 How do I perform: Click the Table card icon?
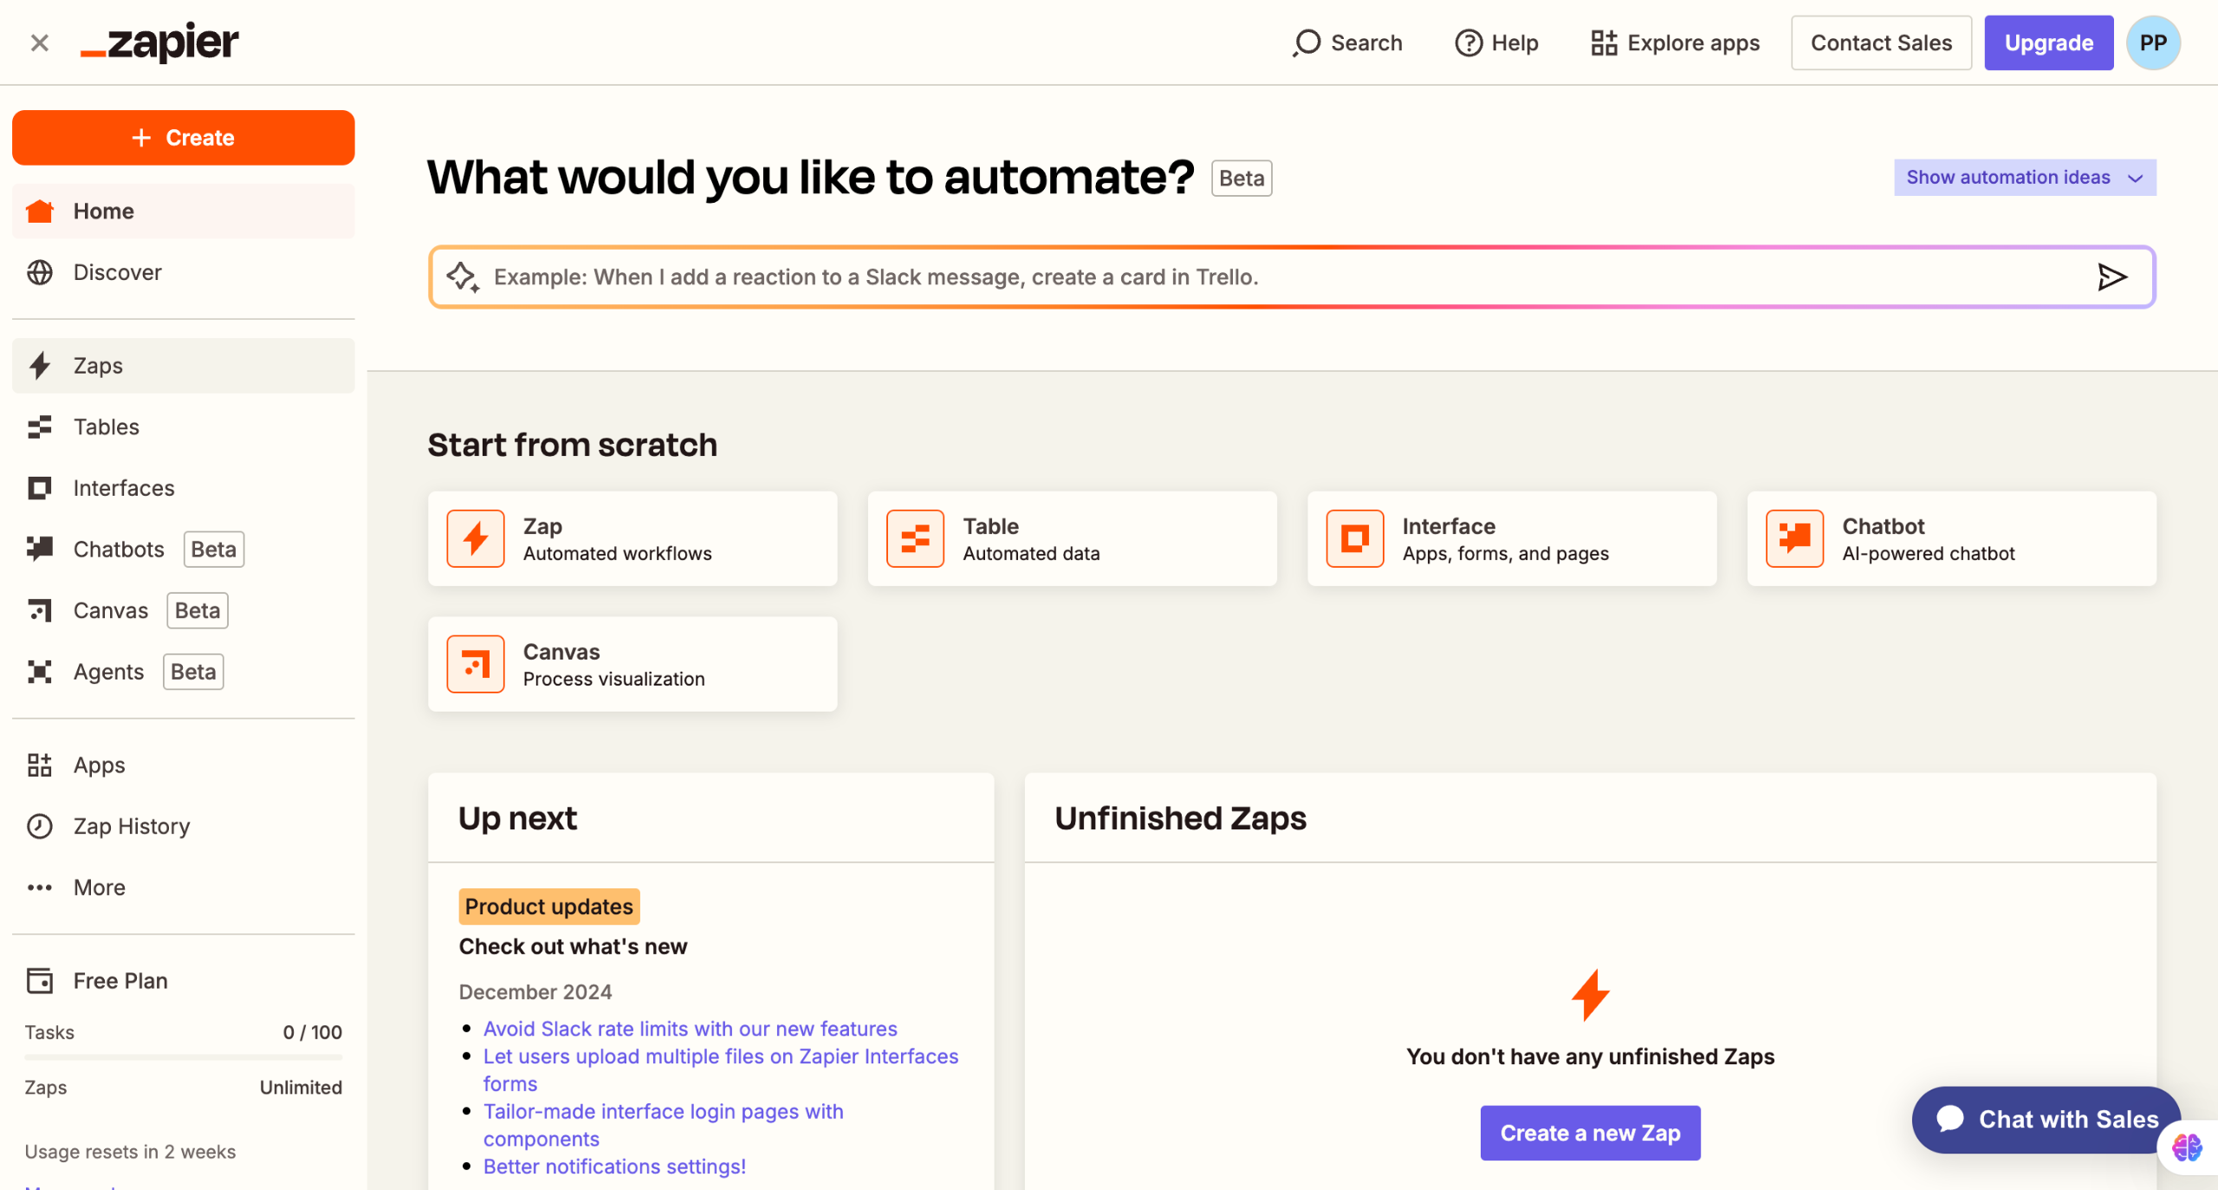pos(915,538)
